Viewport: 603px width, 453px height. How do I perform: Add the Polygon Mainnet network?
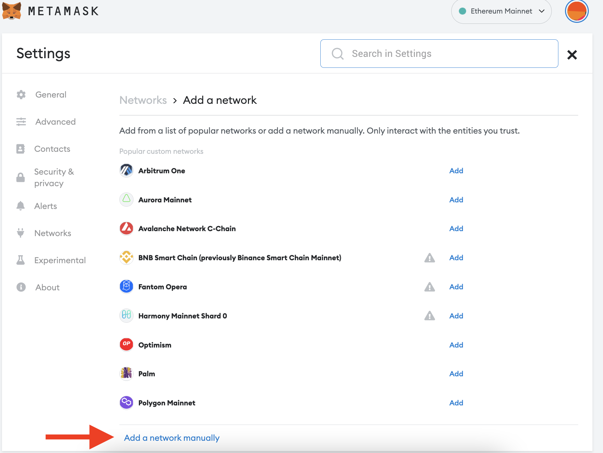click(456, 403)
